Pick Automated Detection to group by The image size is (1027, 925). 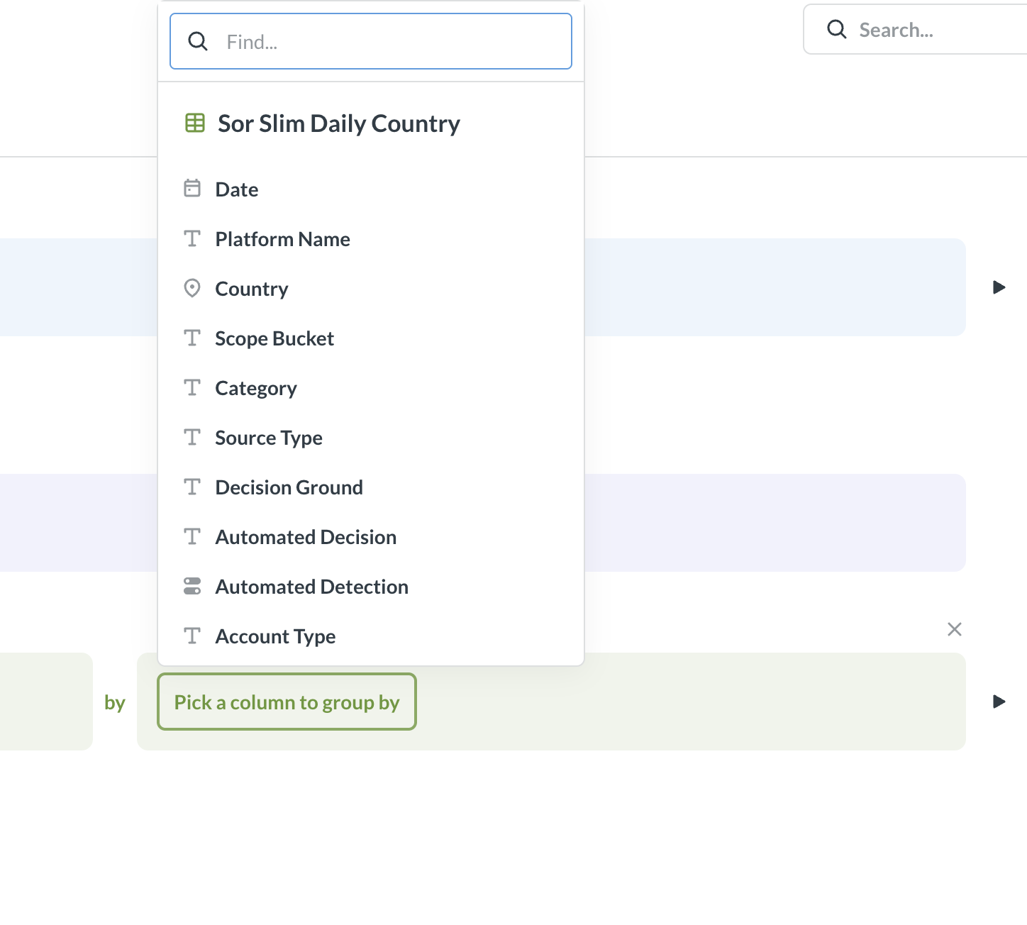[x=371, y=587]
